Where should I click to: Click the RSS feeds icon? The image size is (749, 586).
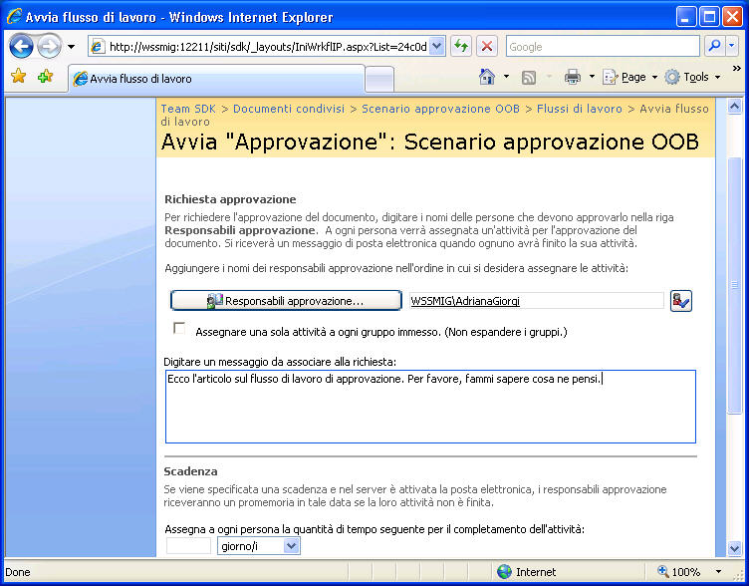(x=528, y=77)
